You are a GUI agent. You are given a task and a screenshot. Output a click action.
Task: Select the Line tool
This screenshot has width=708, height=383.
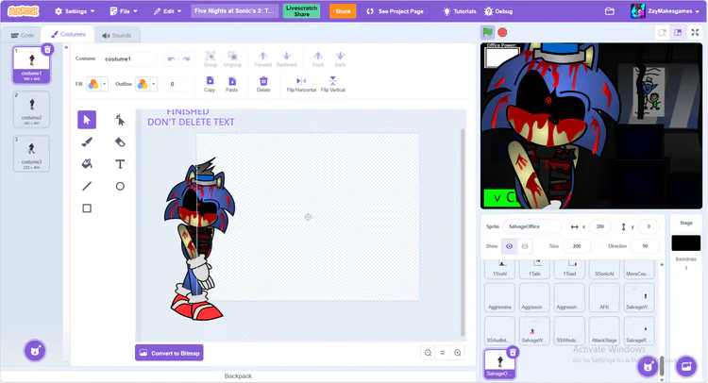(x=87, y=186)
